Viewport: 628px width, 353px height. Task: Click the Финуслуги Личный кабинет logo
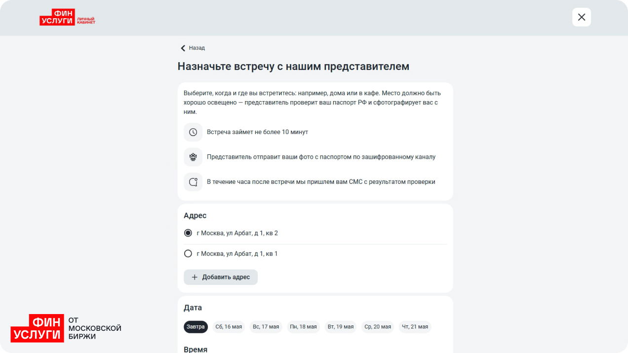tap(68, 17)
